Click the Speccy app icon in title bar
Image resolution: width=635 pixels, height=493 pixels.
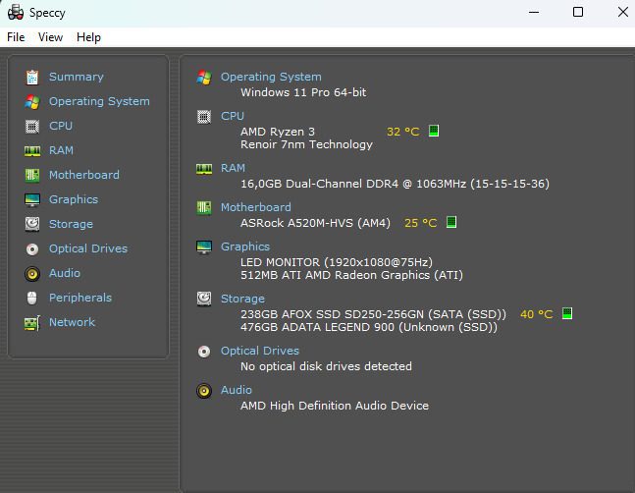click(16, 12)
